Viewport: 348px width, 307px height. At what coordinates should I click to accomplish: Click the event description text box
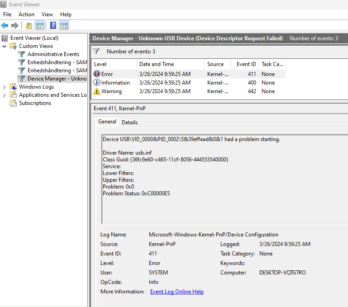[x=224, y=179]
